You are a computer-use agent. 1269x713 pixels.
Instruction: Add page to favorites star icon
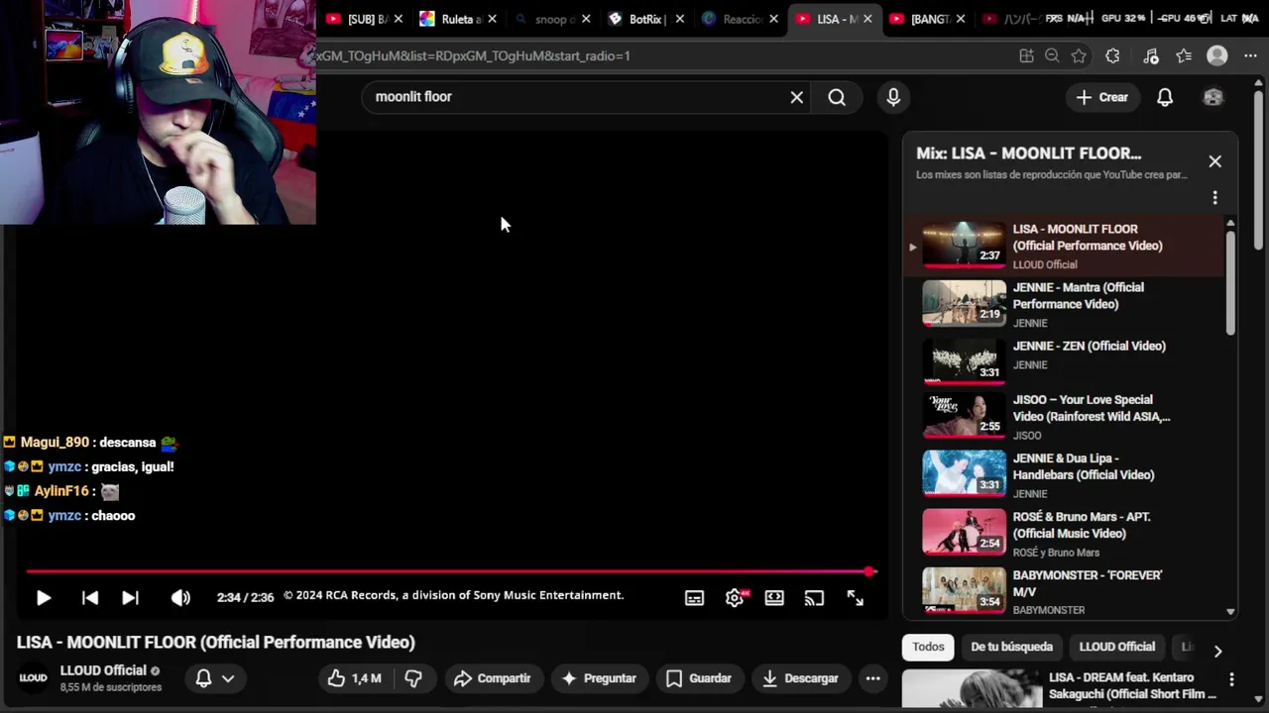(1079, 56)
